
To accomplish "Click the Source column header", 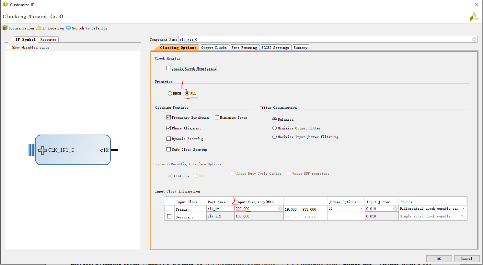I will tap(406, 202).
